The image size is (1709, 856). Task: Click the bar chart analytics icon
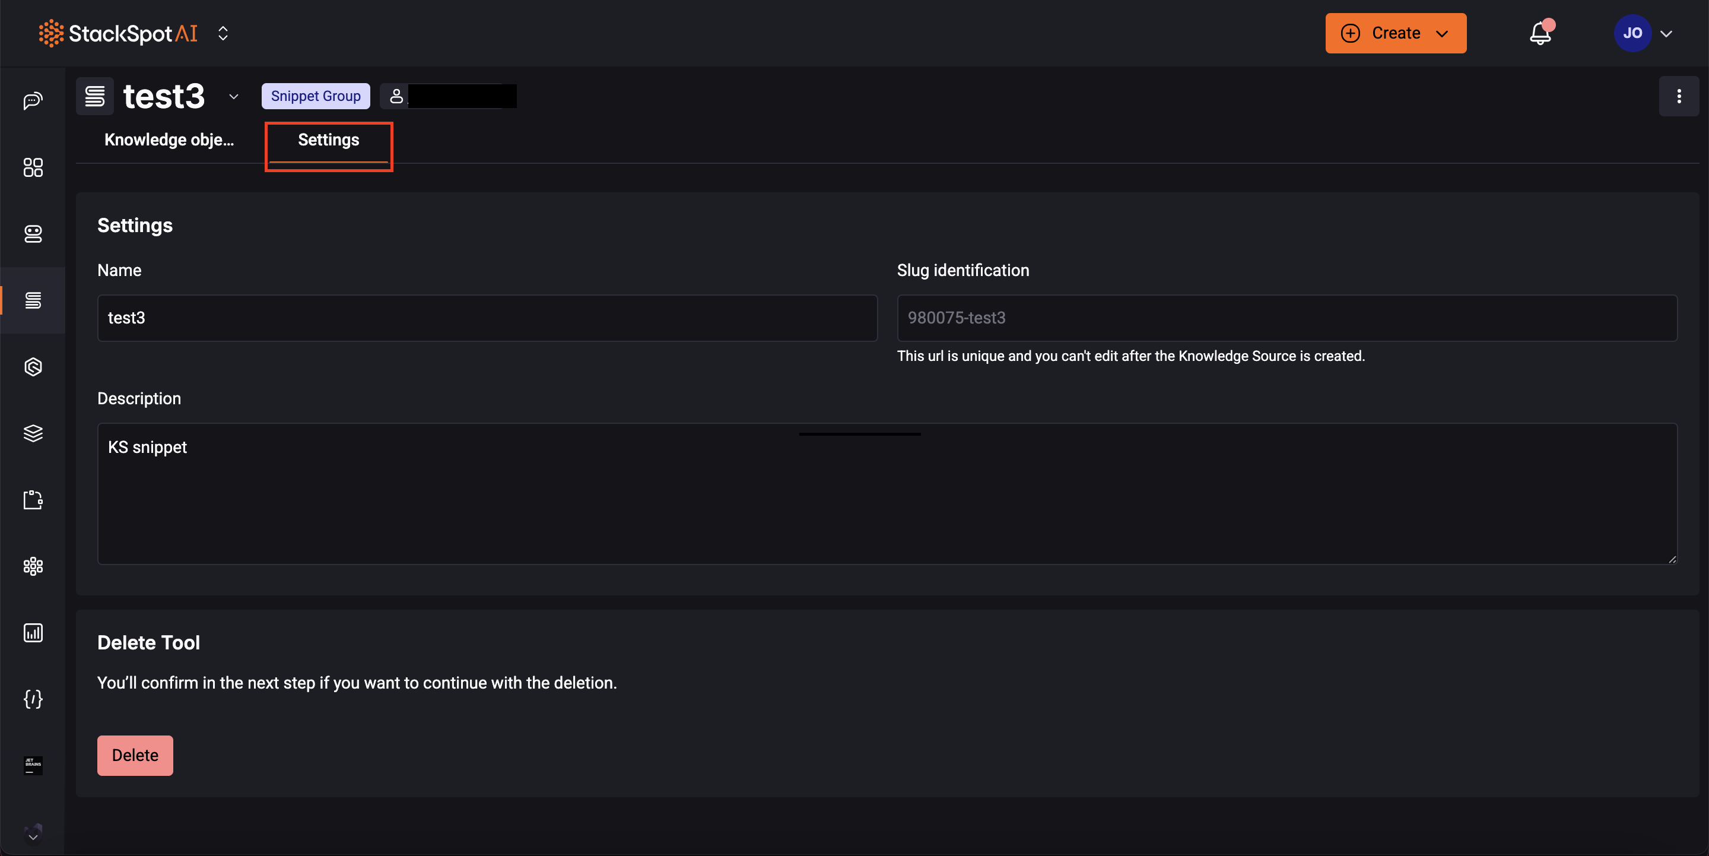(33, 632)
